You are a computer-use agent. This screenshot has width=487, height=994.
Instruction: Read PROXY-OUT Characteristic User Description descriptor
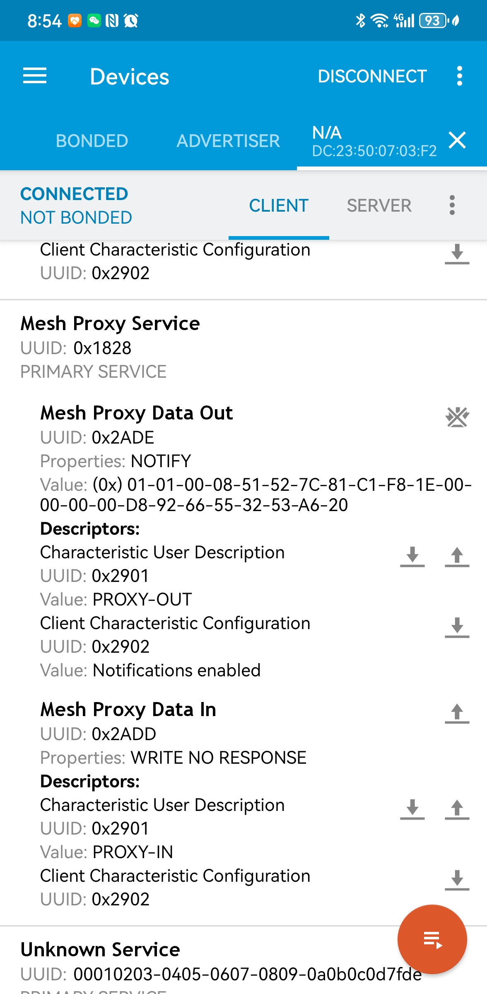coord(412,556)
